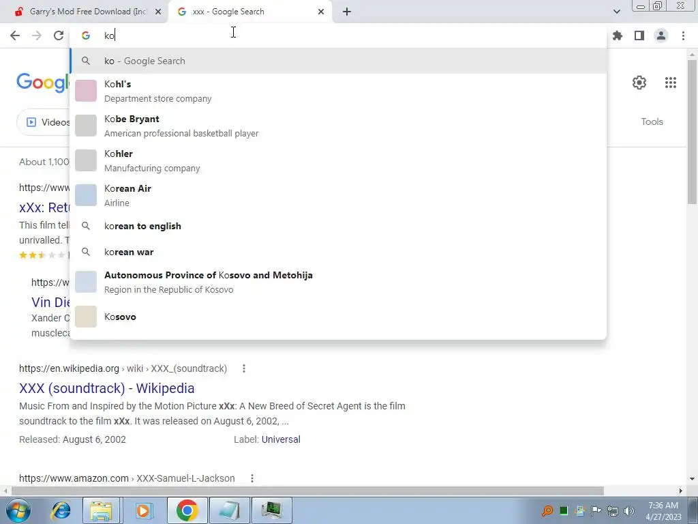This screenshot has height=524, width=698.
Task: Select the Kobe Bryant suggestion
Action: [338, 126]
